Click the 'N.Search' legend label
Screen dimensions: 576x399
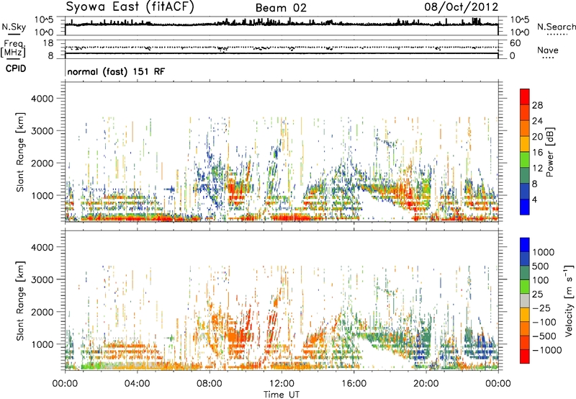point(556,27)
